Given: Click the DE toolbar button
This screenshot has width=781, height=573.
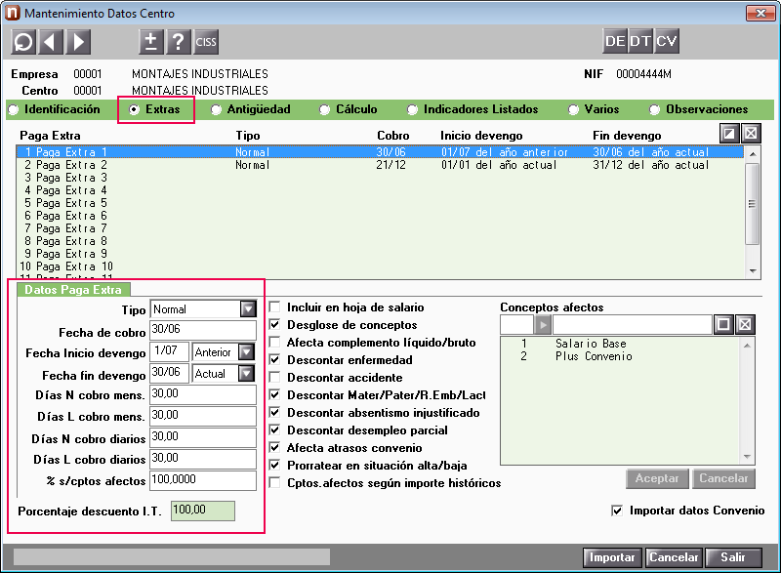Looking at the screenshot, I should coord(615,41).
